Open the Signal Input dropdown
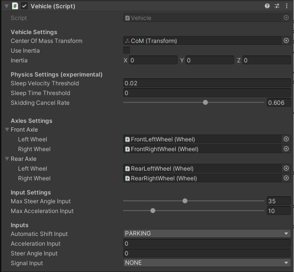 [x=207, y=263]
